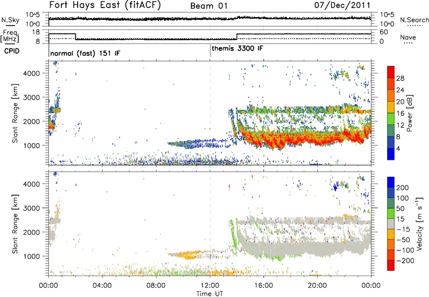
Task: Click the velocity panel 'Slant Range [km]' label
Action: (x=15, y=224)
